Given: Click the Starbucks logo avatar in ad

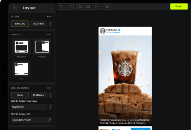Looking at the screenshot, I should (x=103, y=31).
